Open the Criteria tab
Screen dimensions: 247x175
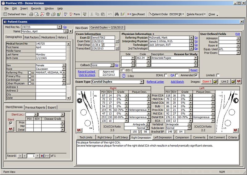[232, 137]
